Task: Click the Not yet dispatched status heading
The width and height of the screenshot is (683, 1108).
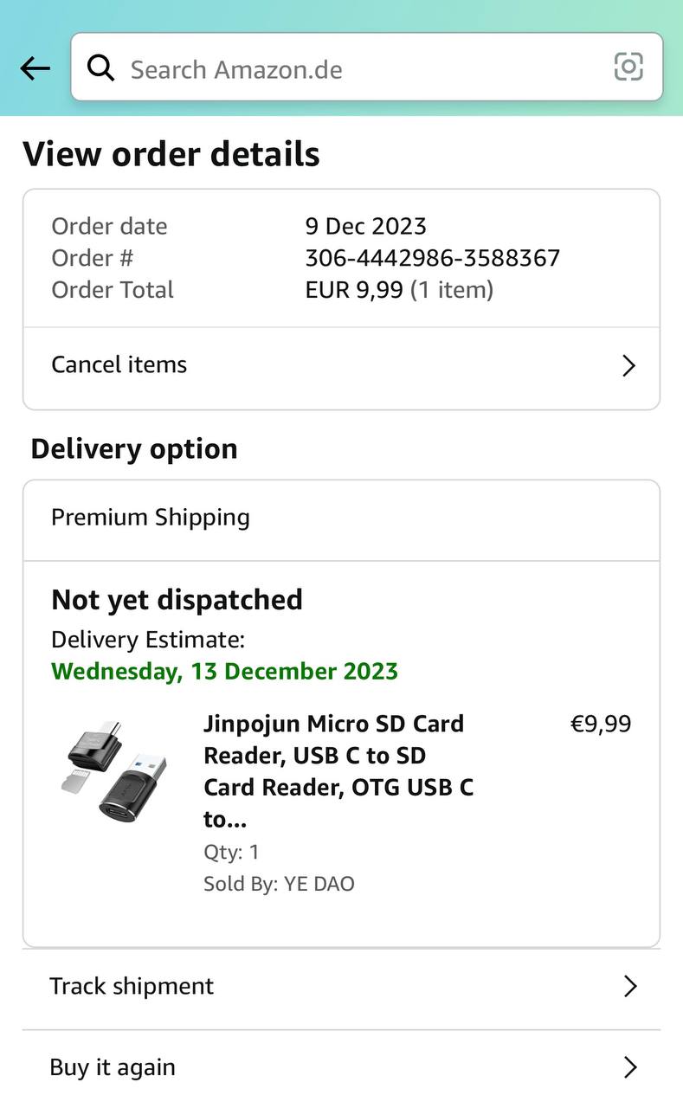Action: coord(177,600)
